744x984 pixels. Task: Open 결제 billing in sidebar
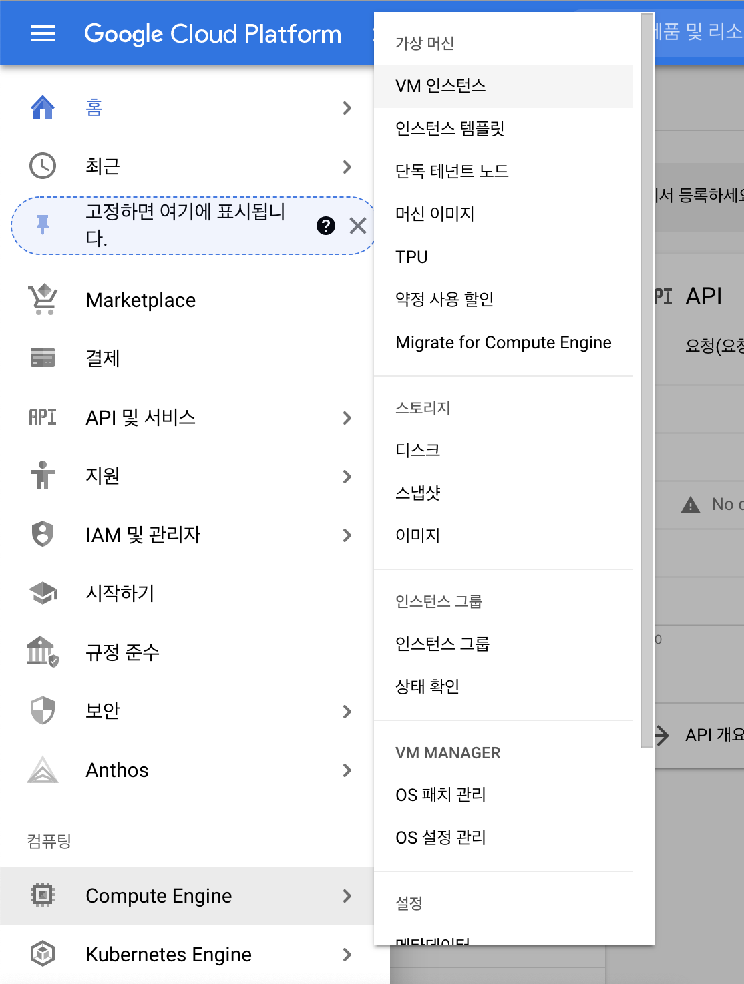coord(102,358)
